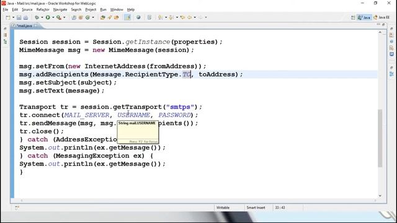The height and width of the screenshot is (223, 397).
Task: Switch to the Java EE perspective
Action: [381, 17]
